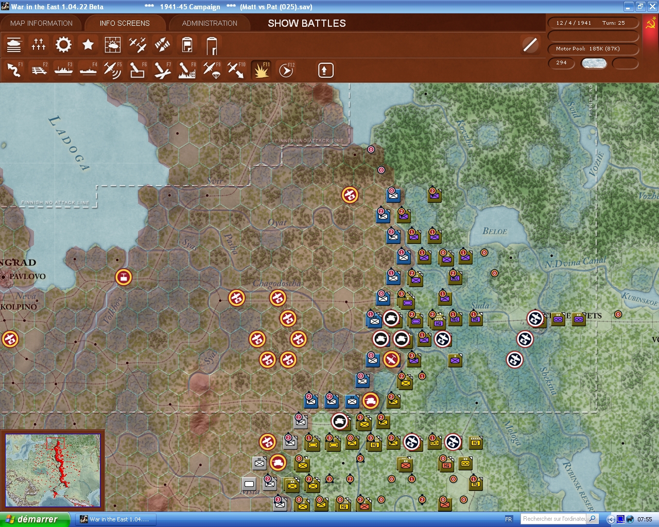Click the F12 end turn icon

(x=286, y=70)
